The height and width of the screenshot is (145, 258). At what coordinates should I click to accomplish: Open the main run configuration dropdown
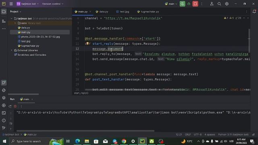[171, 4]
